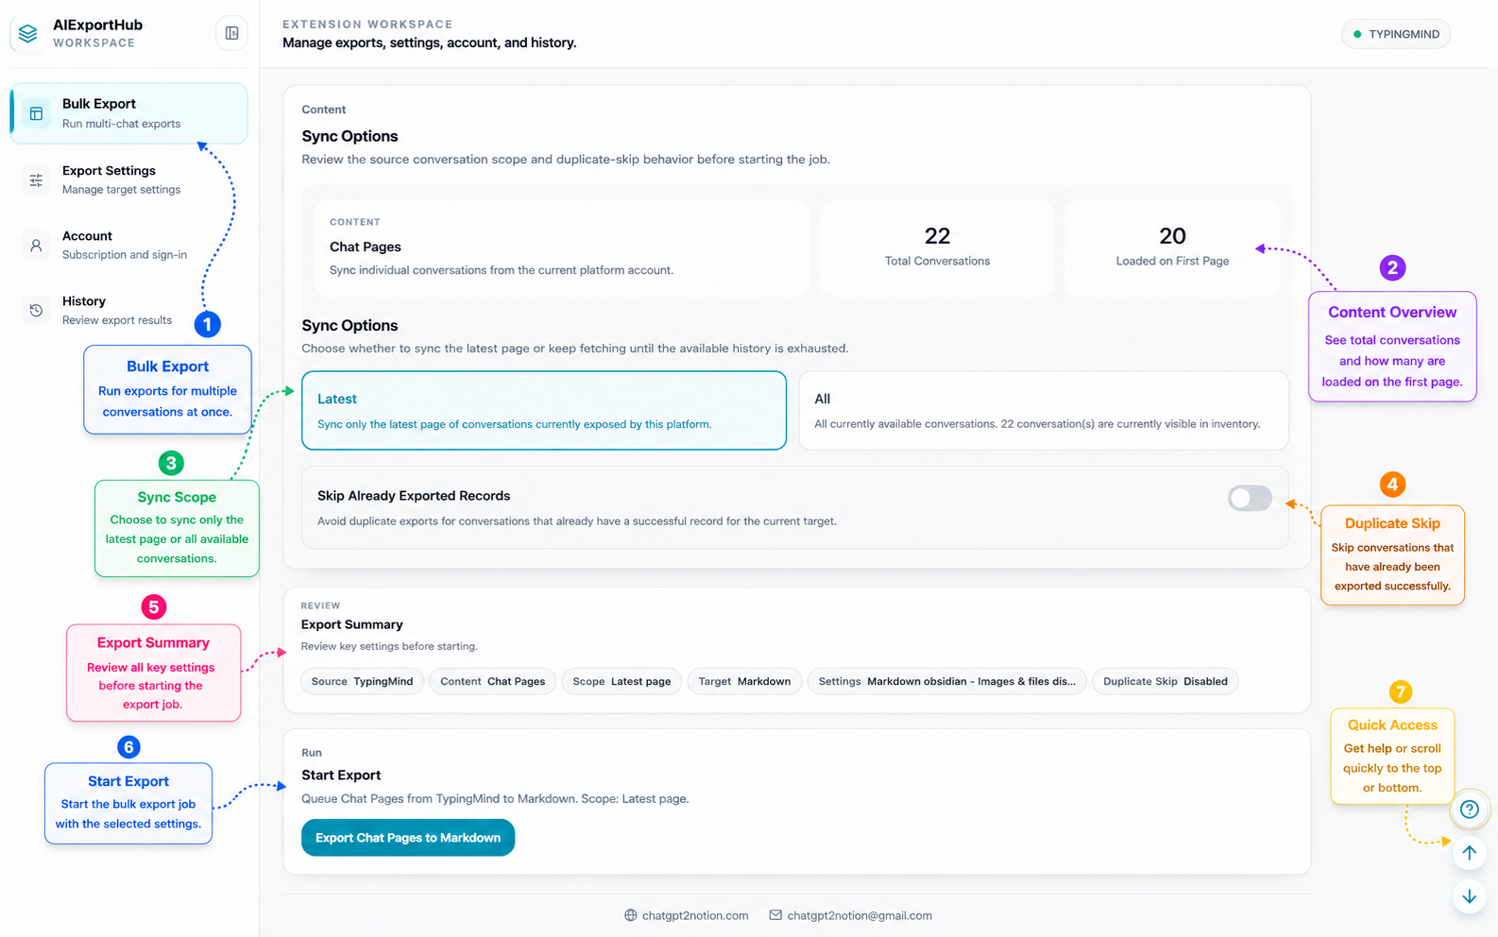This screenshot has height=937, width=1498.
Task: Click the EXTENSION WORKSPACE header text
Action: pyautogui.click(x=367, y=25)
